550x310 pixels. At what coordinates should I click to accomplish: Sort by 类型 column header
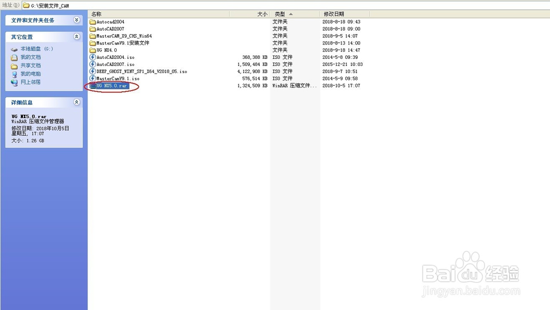click(295, 14)
